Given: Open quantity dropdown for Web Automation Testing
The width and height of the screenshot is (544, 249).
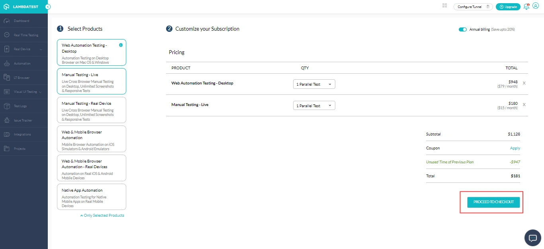Looking at the screenshot, I should point(314,84).
